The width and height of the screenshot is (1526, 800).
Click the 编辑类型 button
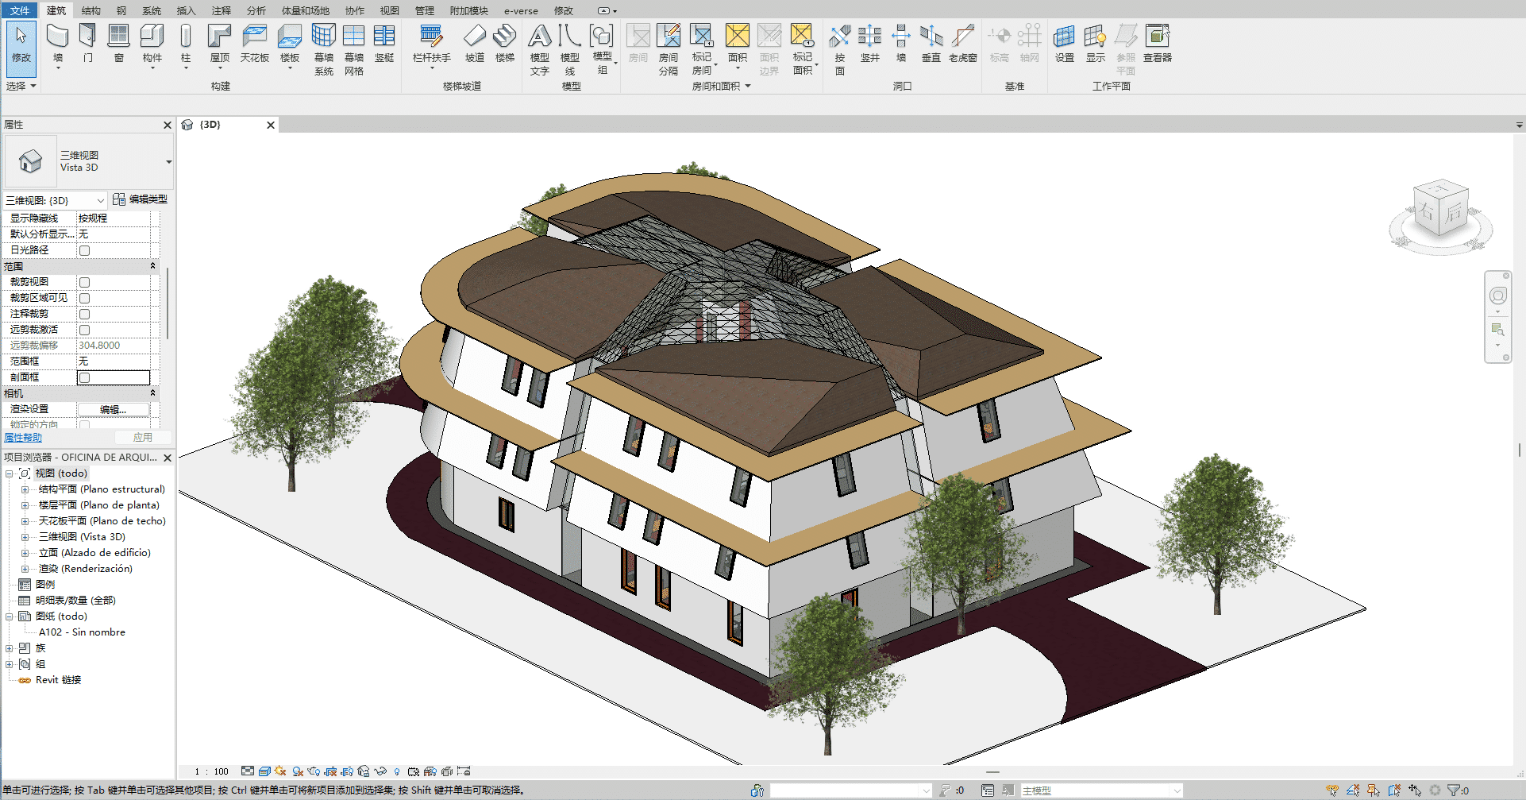140,199
